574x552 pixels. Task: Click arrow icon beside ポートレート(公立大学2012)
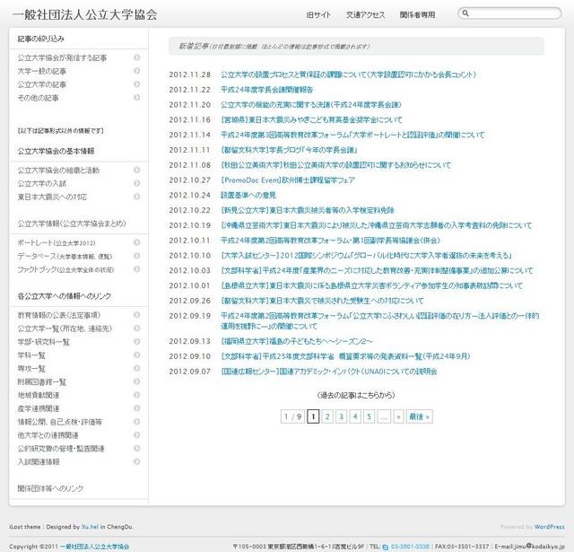pyautogui.click(x=136, y=242)
